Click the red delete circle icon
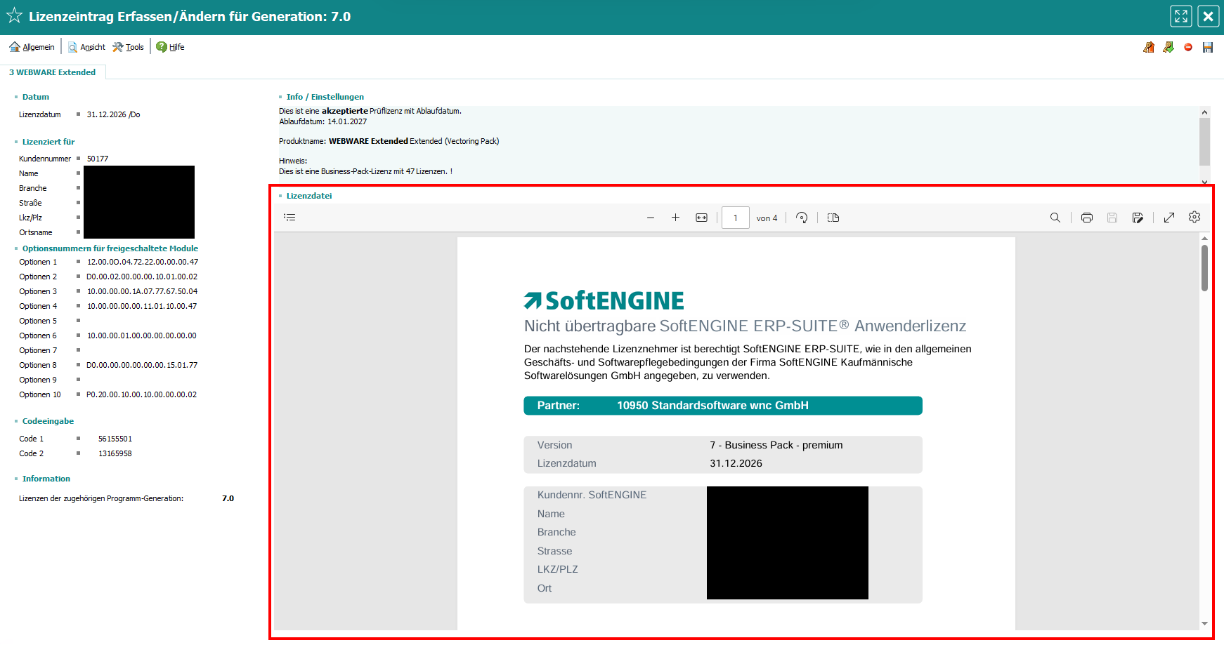 pos(1188,47)
